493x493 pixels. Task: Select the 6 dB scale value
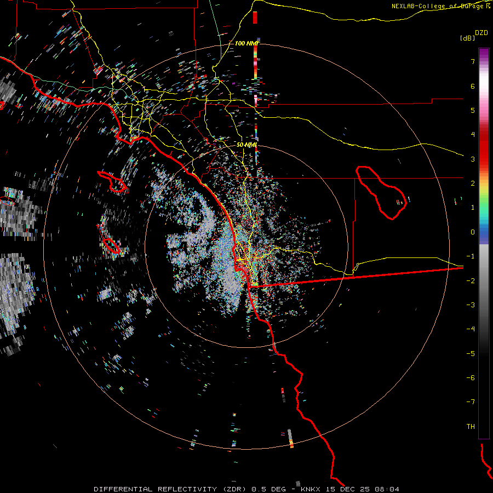473,86
